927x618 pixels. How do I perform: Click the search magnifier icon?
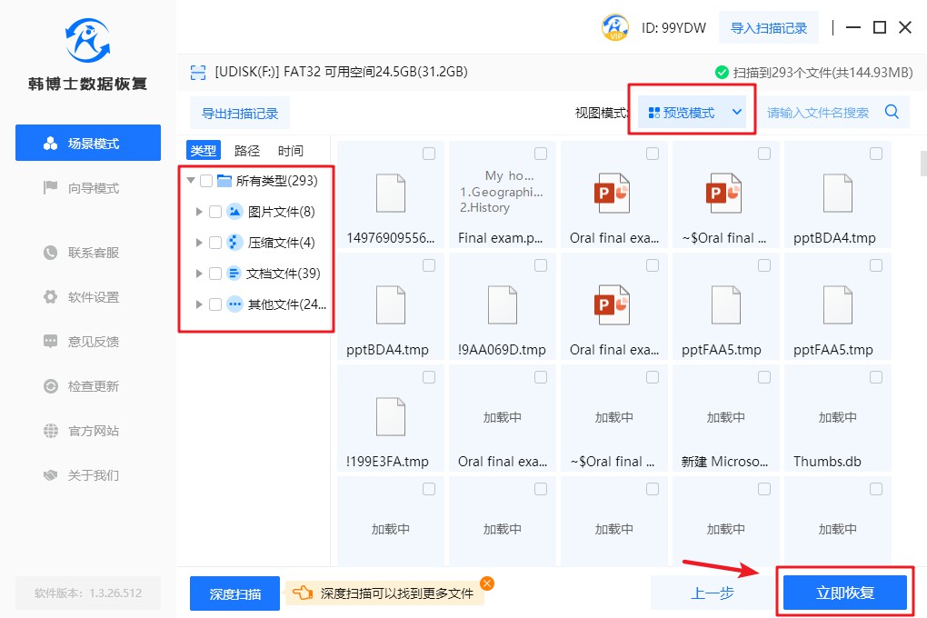[892, 112]
